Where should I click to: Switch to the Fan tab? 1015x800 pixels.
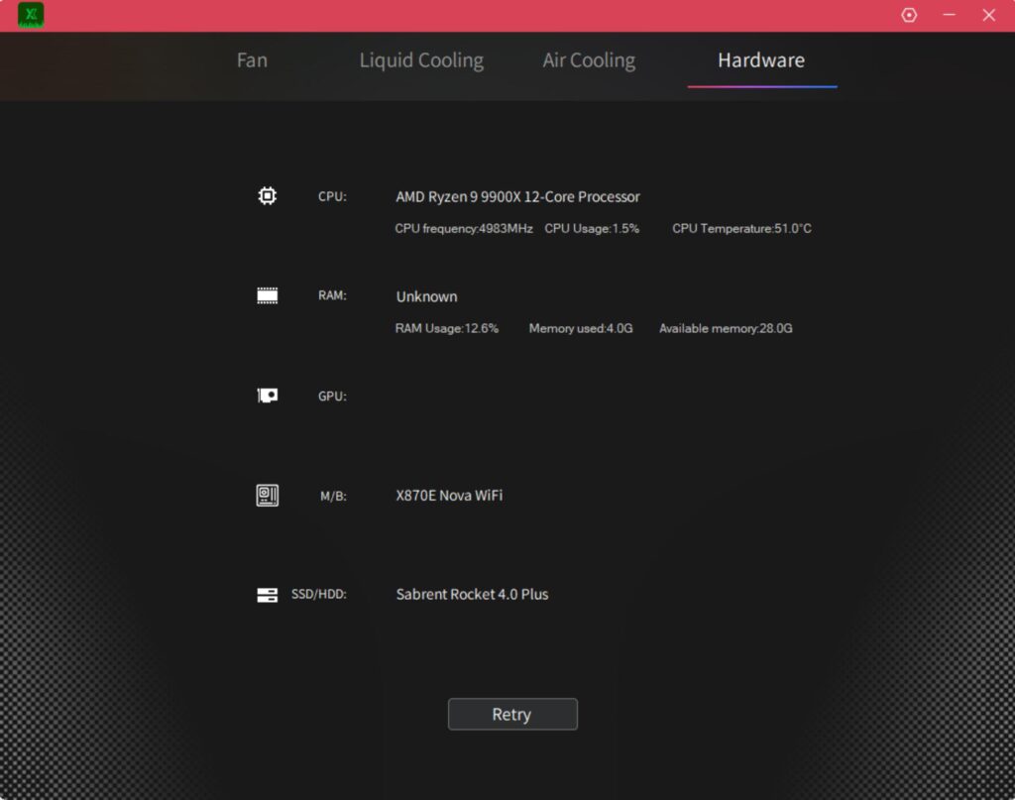point(252,60)
